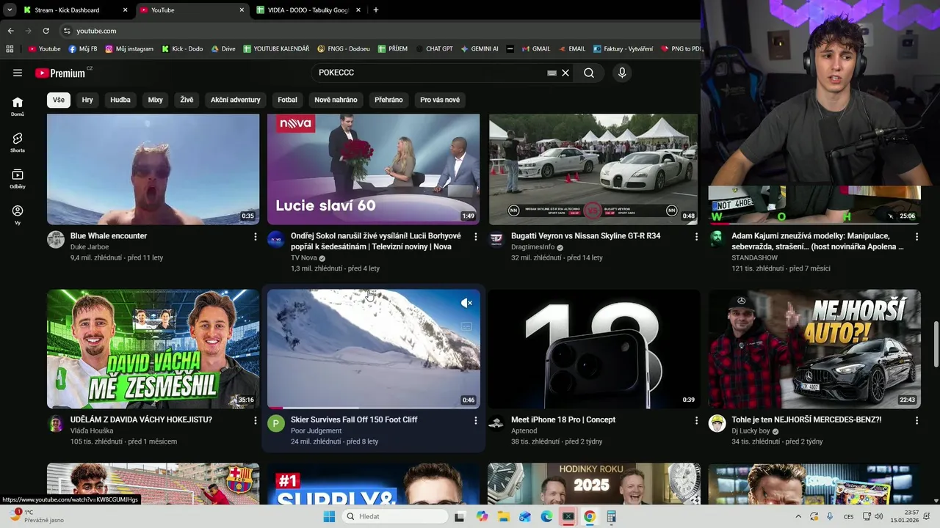Open options menu for Adam Kajumi video

pos(916,236)
